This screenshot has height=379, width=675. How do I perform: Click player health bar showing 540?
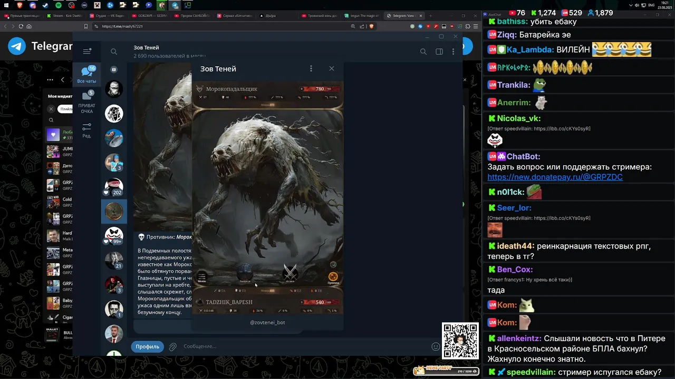(x=320, y=302)
